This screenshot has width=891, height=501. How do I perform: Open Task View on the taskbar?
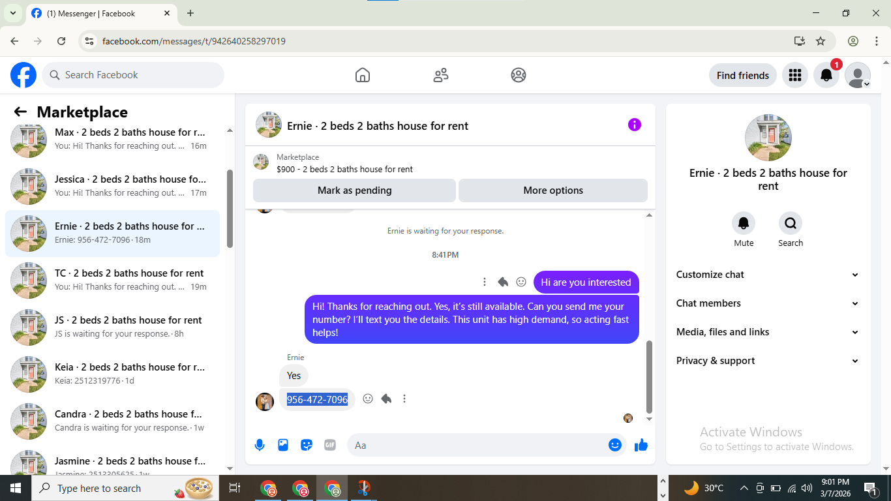[x=235, y=488]
